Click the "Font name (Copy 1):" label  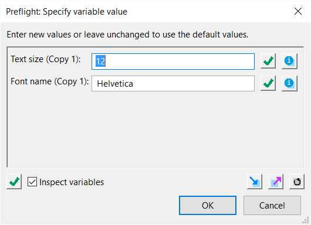coord(50,81)
